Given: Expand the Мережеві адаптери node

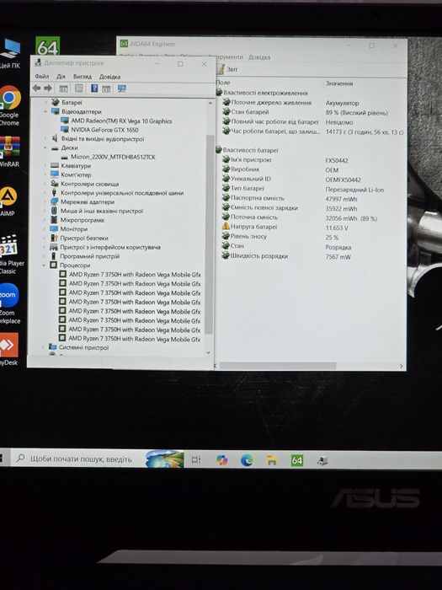Looking at the screenshot, I should [x=45, y=201].
